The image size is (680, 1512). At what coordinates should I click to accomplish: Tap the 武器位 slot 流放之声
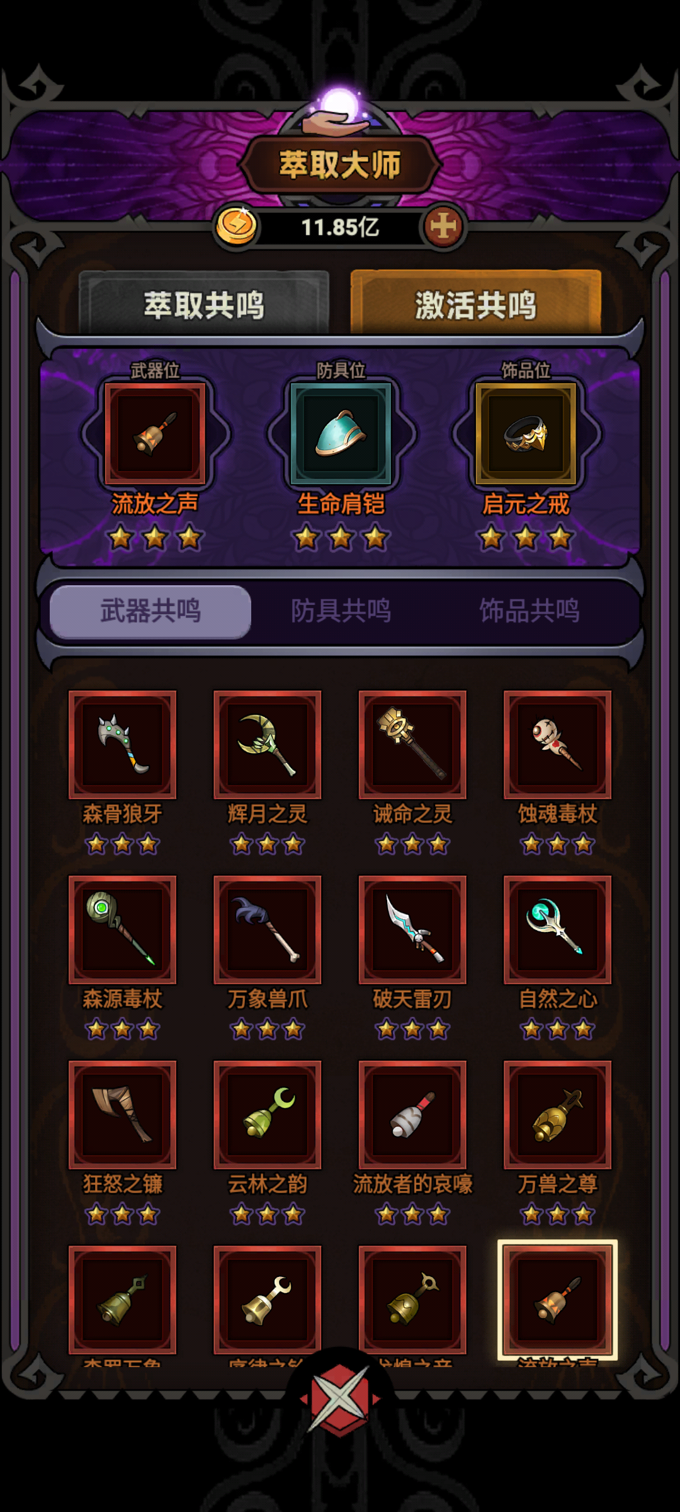point(155,433)
